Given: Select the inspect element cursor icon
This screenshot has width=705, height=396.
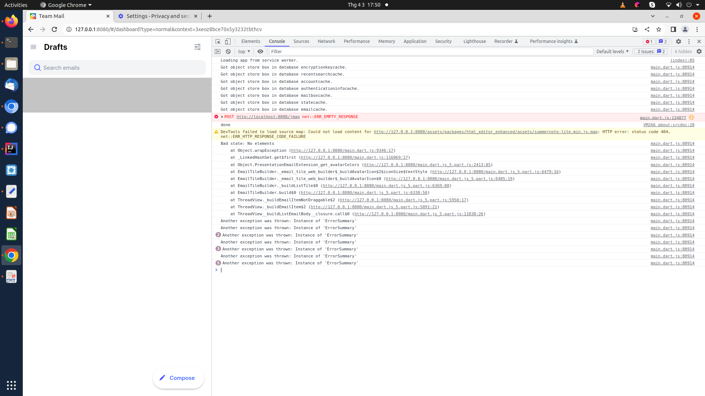Looking at the screenshot, I should tap(218, 41).
